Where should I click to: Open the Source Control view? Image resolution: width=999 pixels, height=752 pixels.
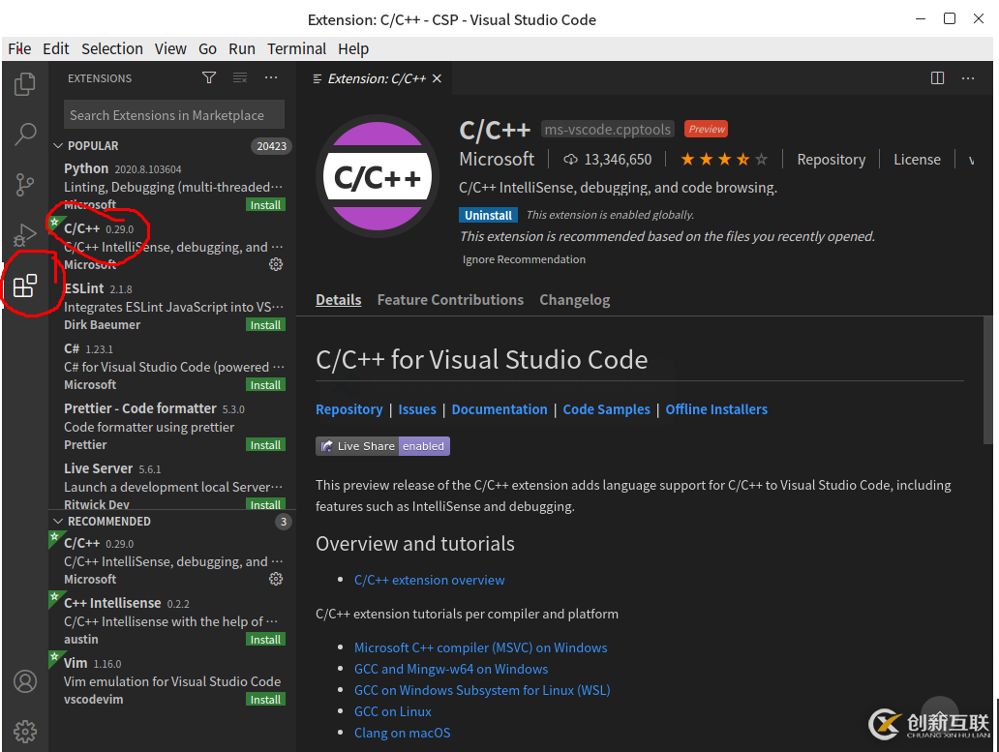click(25, 185)
